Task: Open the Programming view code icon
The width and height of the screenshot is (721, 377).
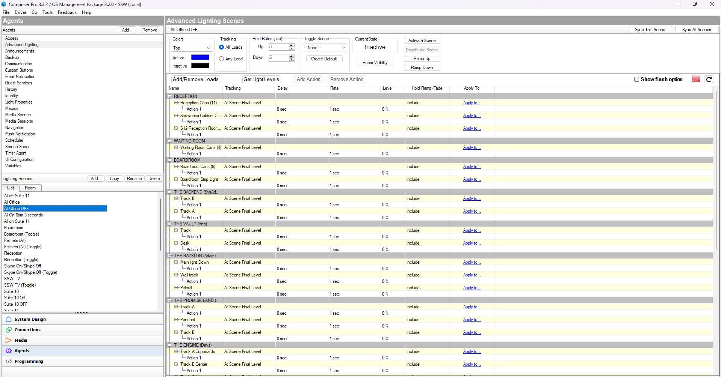Action: point(9,361)
